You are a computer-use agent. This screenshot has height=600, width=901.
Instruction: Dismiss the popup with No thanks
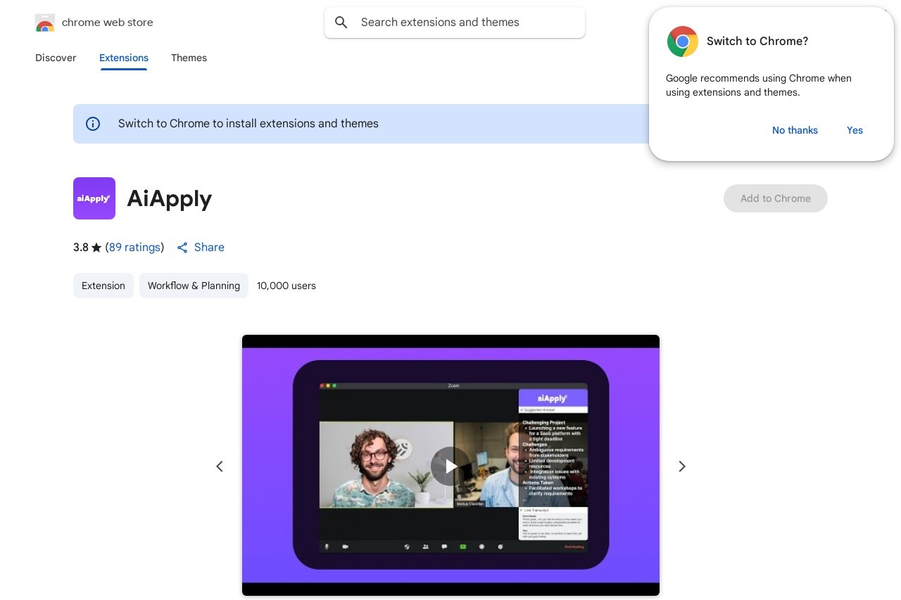pyautogui.click(x=795, y=130)
